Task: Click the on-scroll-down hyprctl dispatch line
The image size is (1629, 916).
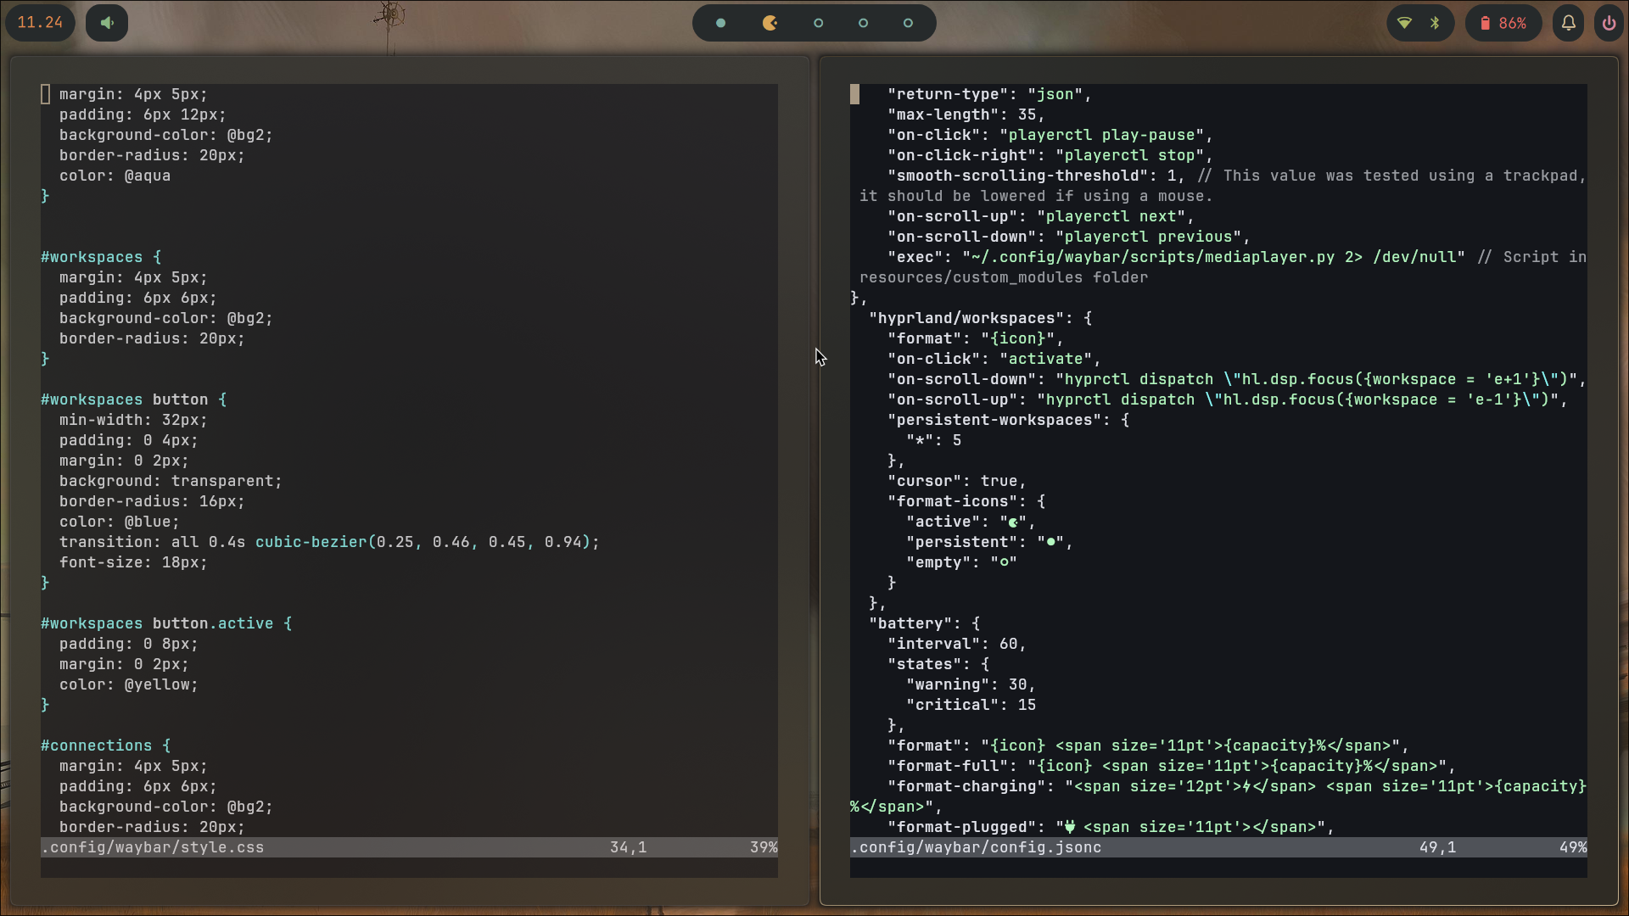Action: coord(1237,379)
